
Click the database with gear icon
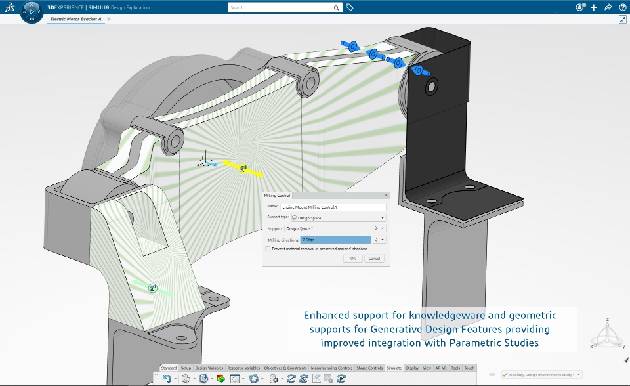(273, 379)
